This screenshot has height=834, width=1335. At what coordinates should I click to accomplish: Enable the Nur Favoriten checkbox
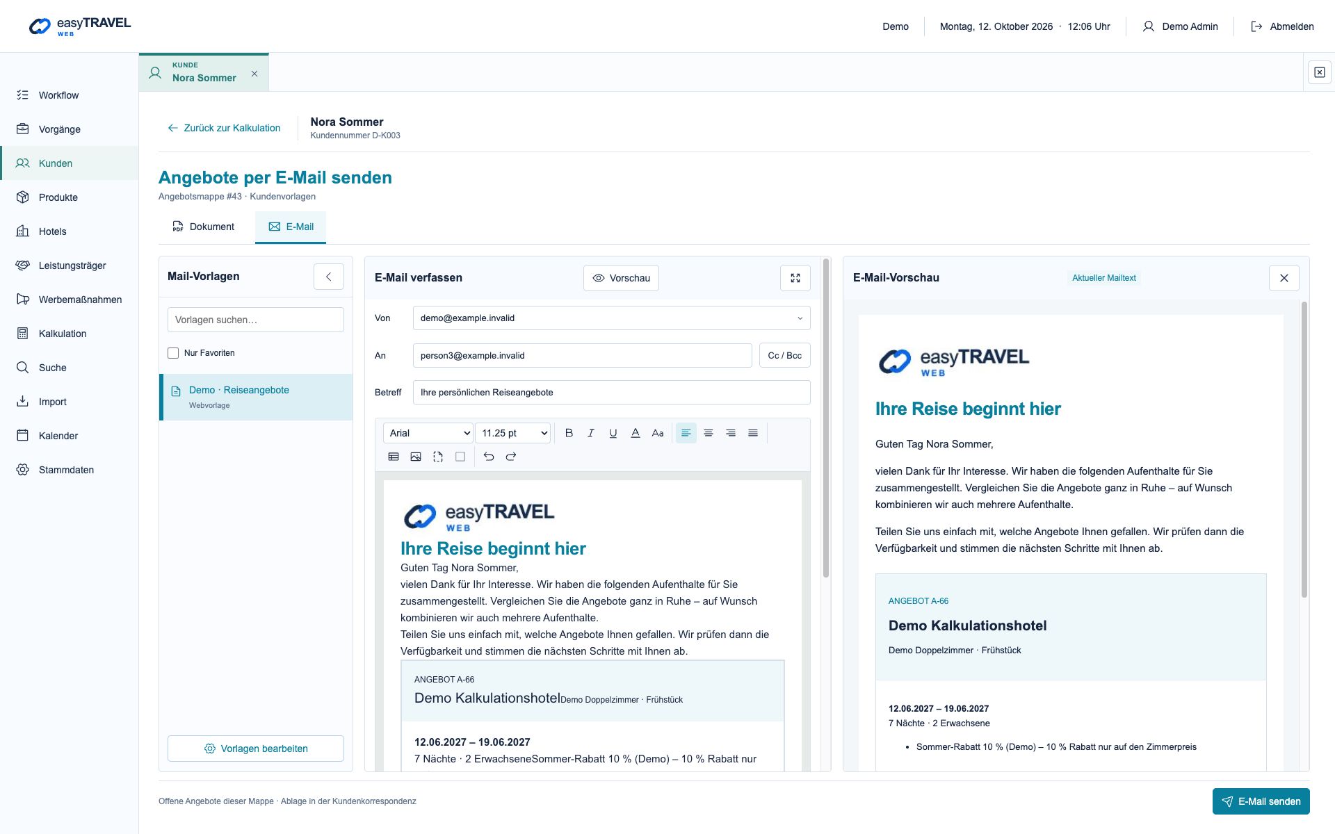pos(173,353)
